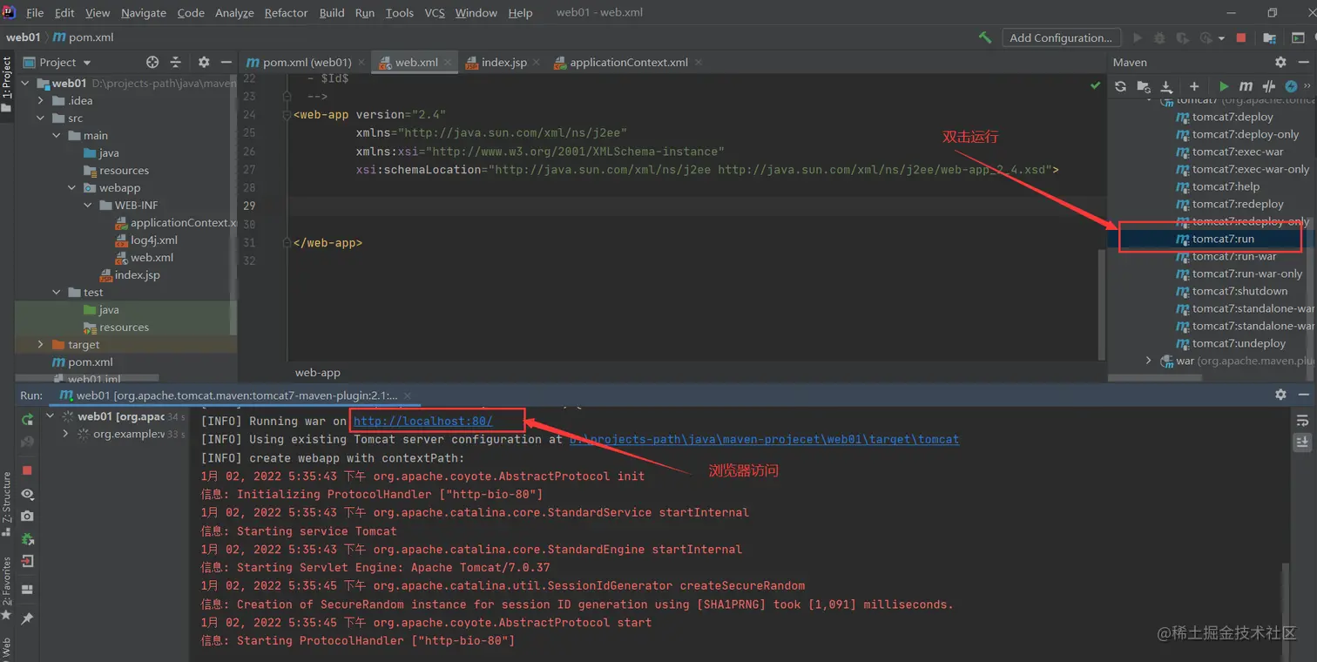Collapse the WEB-INF folder

tap(88, 206)
